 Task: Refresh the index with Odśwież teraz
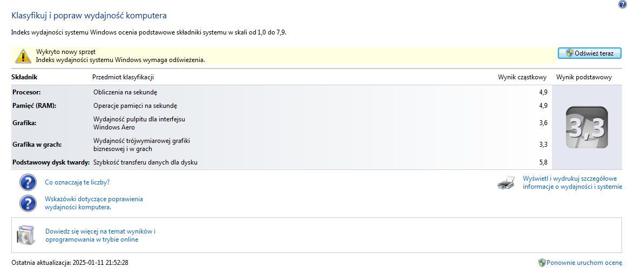click(x=590, y=53)
